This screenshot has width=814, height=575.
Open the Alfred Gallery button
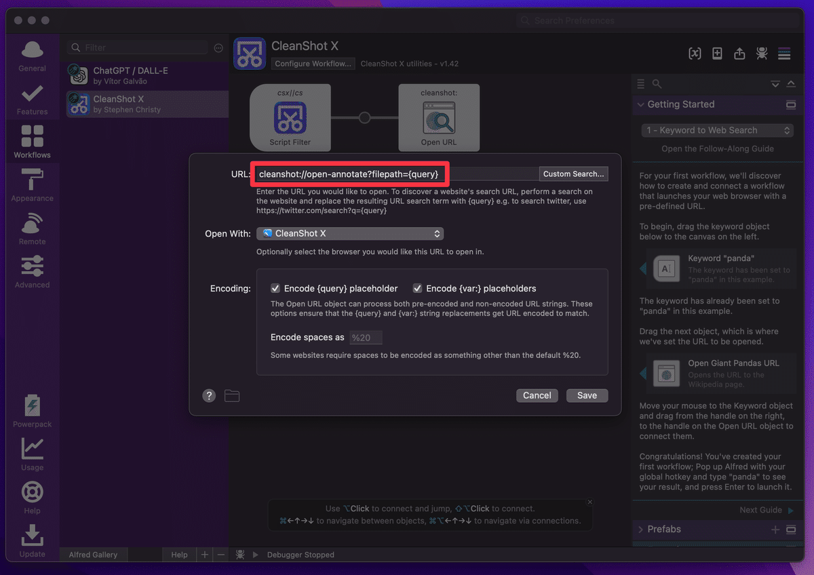point(93,555)
